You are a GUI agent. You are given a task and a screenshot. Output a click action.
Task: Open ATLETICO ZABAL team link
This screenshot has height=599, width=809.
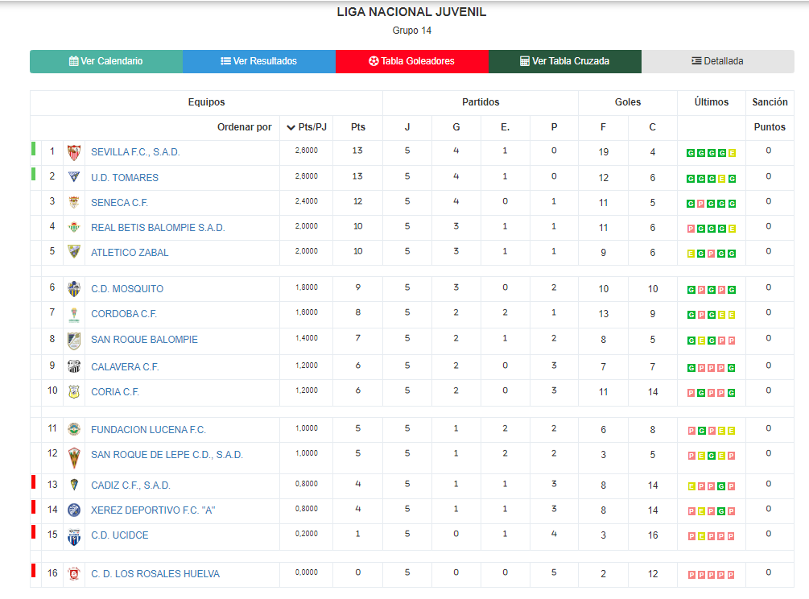pos(130,253)
